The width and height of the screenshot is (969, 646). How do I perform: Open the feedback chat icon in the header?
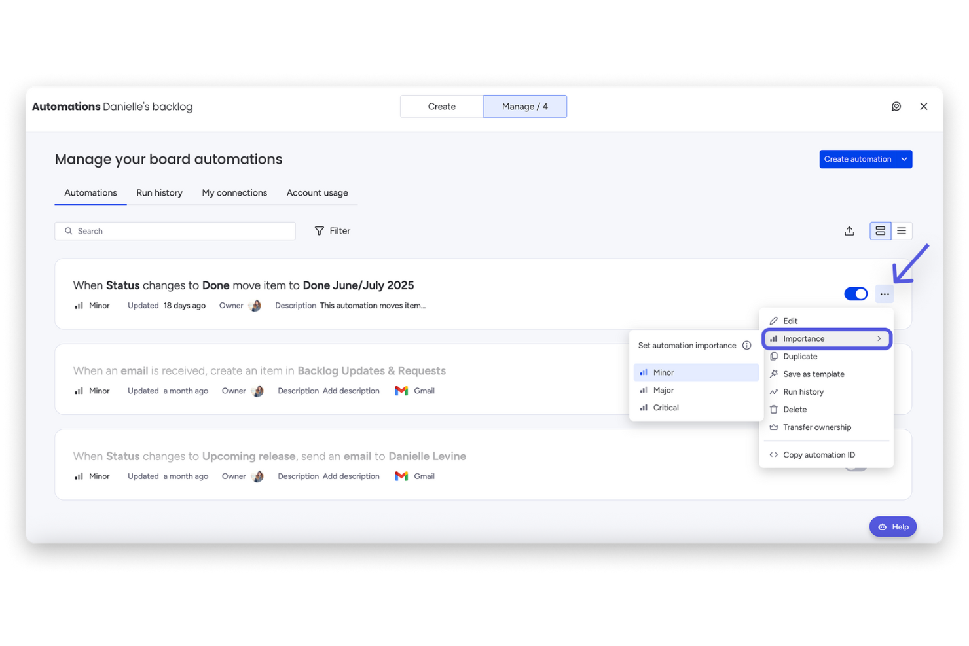coord(896,106)
